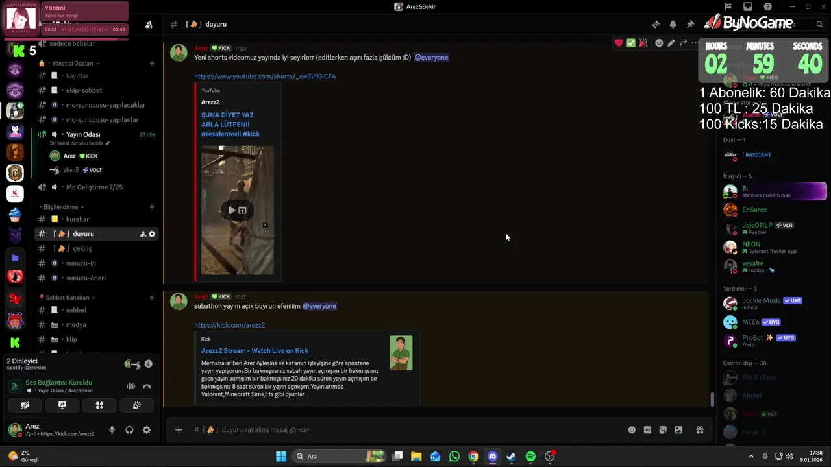Open mc-sunucusu-yapılacaklar channel
The width and height of the screenshot is (831, 467).
coord(96,105)
